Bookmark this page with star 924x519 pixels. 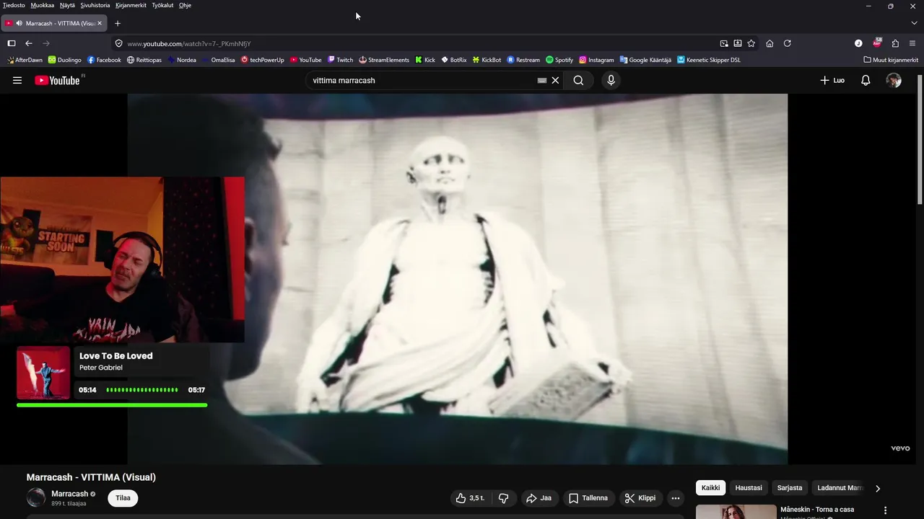click(x=751, y=43)
